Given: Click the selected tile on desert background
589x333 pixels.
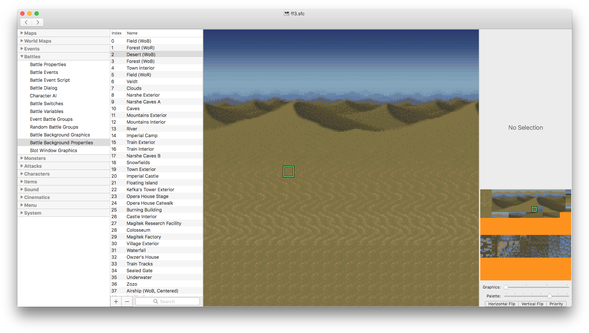Looking at the screenshot, I should click(x=289, y=172).
